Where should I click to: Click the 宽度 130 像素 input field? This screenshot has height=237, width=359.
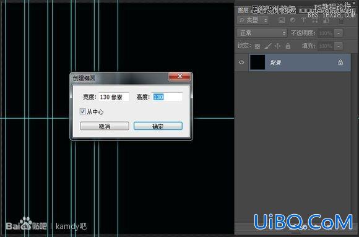point(114,97)
